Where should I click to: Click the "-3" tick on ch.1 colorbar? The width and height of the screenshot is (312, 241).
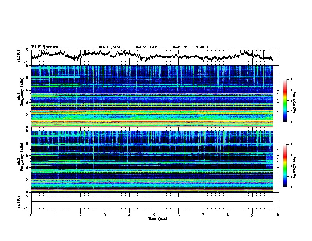coord(291,80)
